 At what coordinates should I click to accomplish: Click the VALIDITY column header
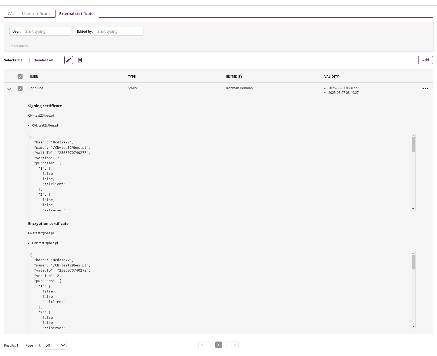pyautogui.click(x=332, y=77)
